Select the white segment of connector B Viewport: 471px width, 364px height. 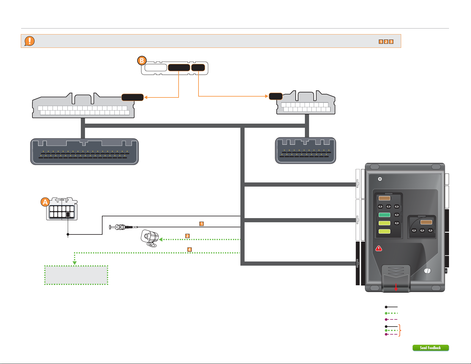156,67
